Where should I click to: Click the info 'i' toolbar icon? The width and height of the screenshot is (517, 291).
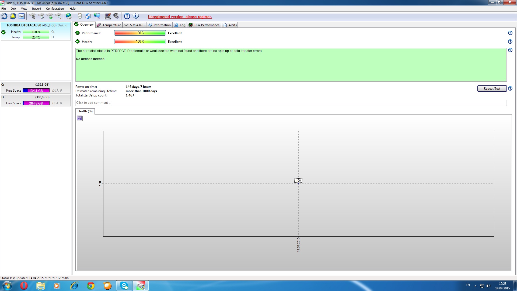coord(136,16)
